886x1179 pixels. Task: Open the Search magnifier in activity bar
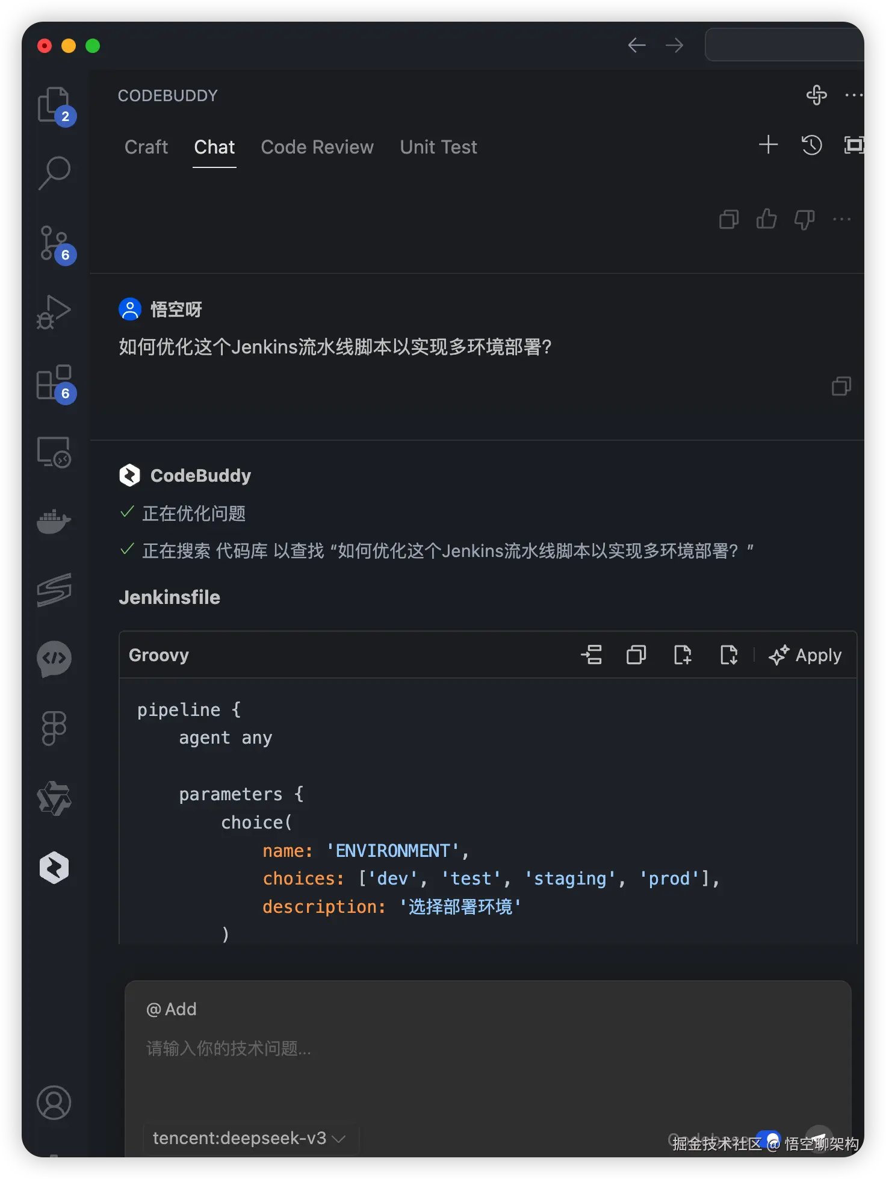54,173
